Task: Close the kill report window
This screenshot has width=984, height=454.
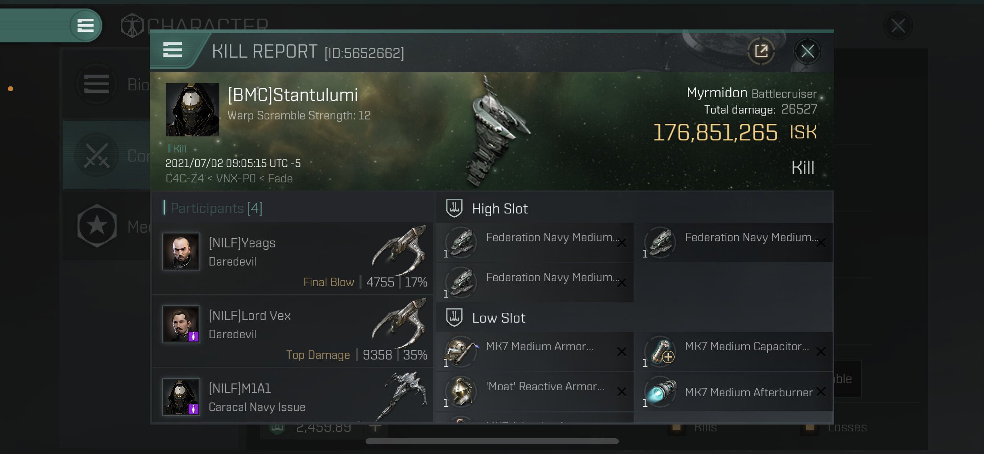Action: pyautogui.click(x=807, y=51)
